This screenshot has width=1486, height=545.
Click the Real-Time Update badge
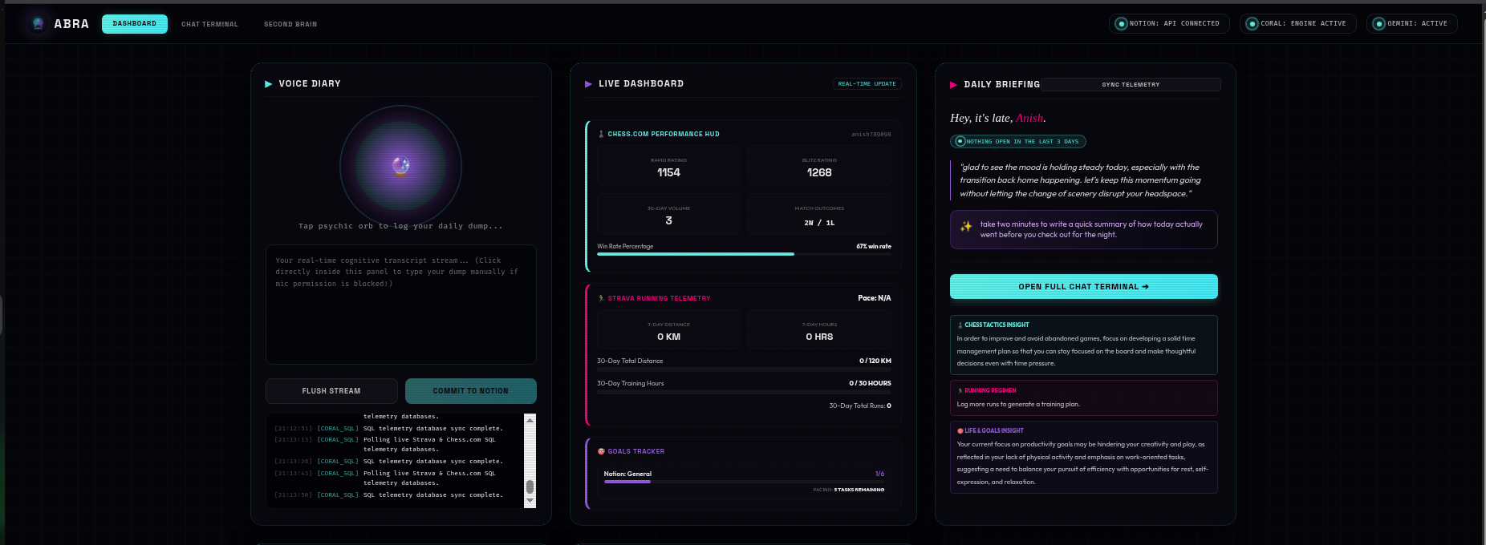tap(867, 84)
